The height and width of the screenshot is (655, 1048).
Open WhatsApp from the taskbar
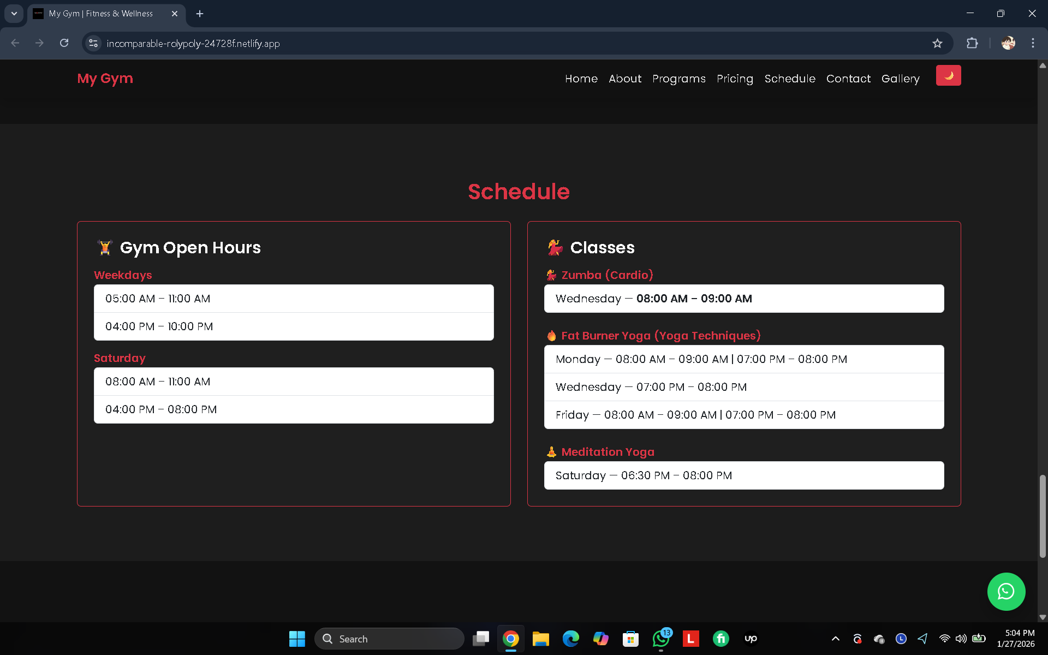[660, 639]
